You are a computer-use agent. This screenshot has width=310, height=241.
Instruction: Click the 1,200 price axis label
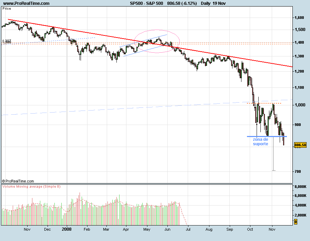299,71
